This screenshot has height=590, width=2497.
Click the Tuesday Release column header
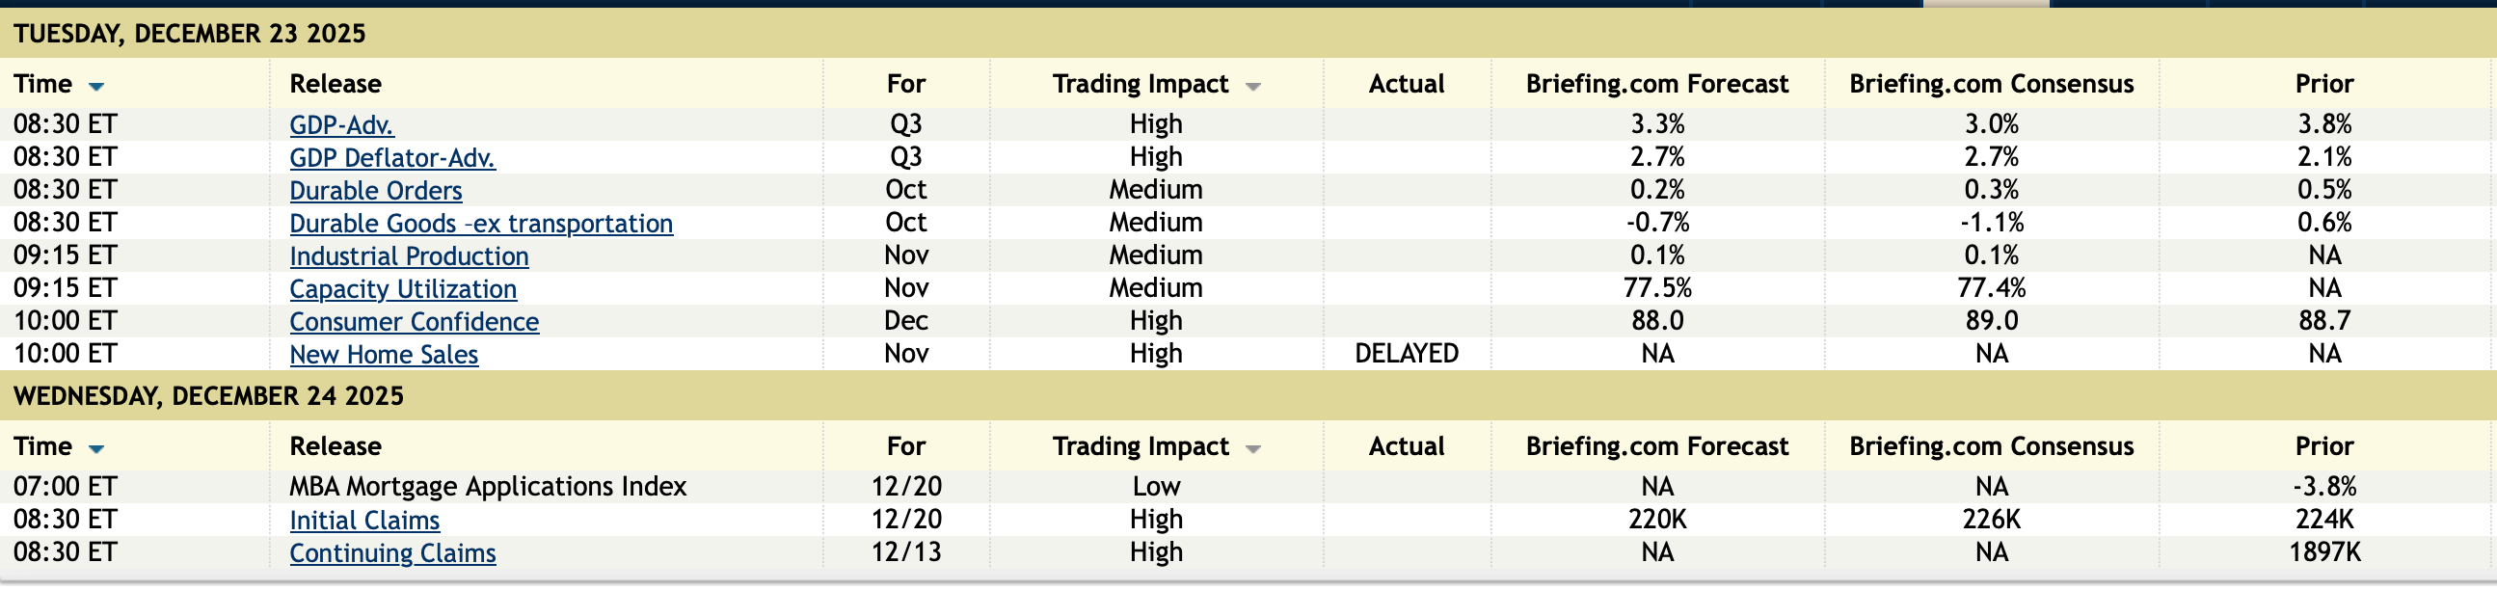pyautogui.click(x=336, y=84)
